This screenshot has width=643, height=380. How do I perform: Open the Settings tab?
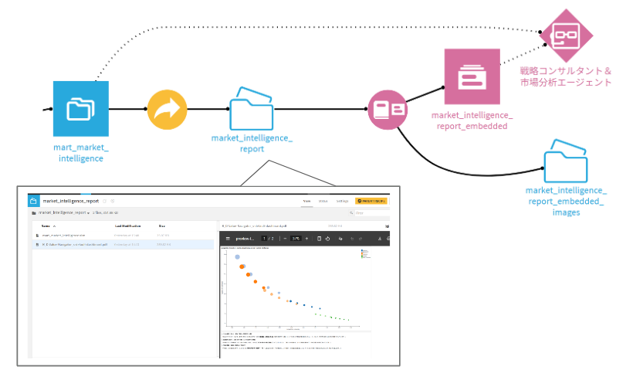tap(342, 200)
